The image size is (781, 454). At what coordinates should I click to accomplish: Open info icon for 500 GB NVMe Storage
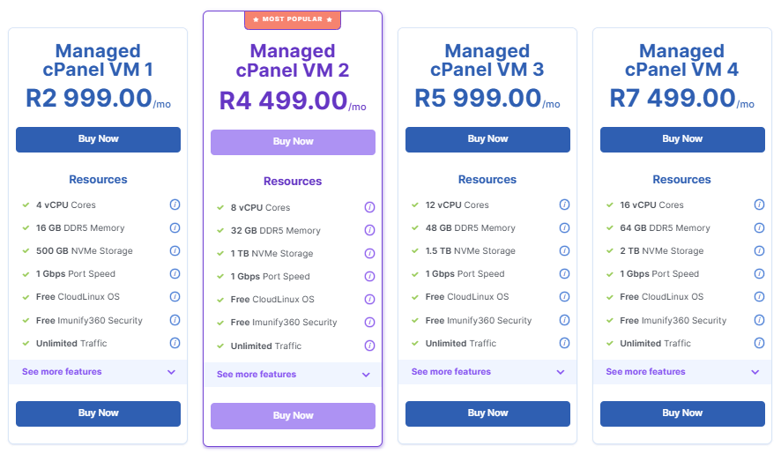coord(175,251)
